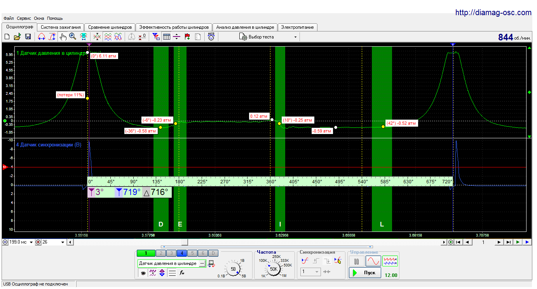
Task: Save recording with floppy disk icon
Action: click(28, 37)
